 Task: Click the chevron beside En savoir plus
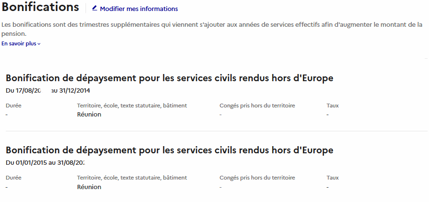point(39,44)
